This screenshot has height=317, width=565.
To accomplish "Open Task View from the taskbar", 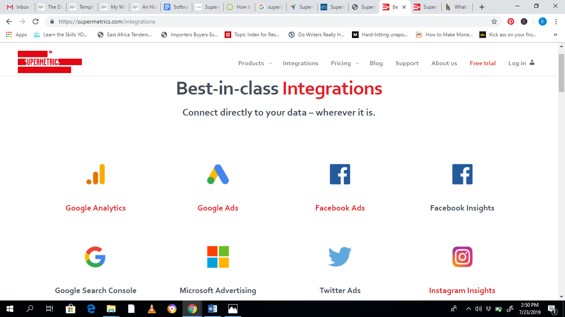I will tap(50, 309).
